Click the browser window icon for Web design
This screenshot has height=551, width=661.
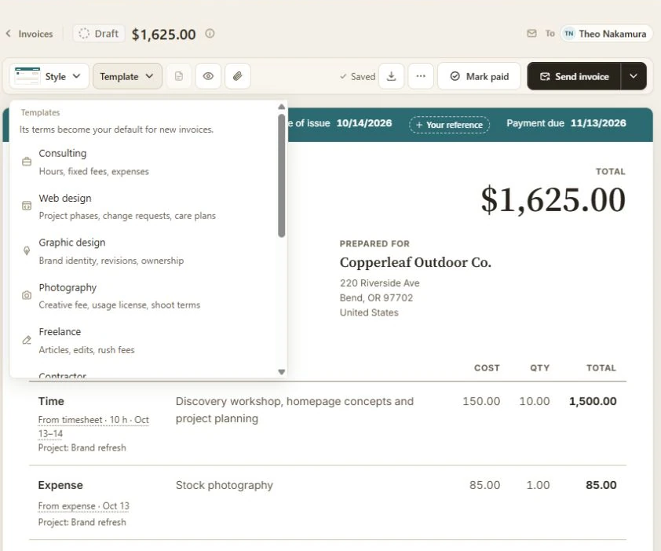coord(27,206)
